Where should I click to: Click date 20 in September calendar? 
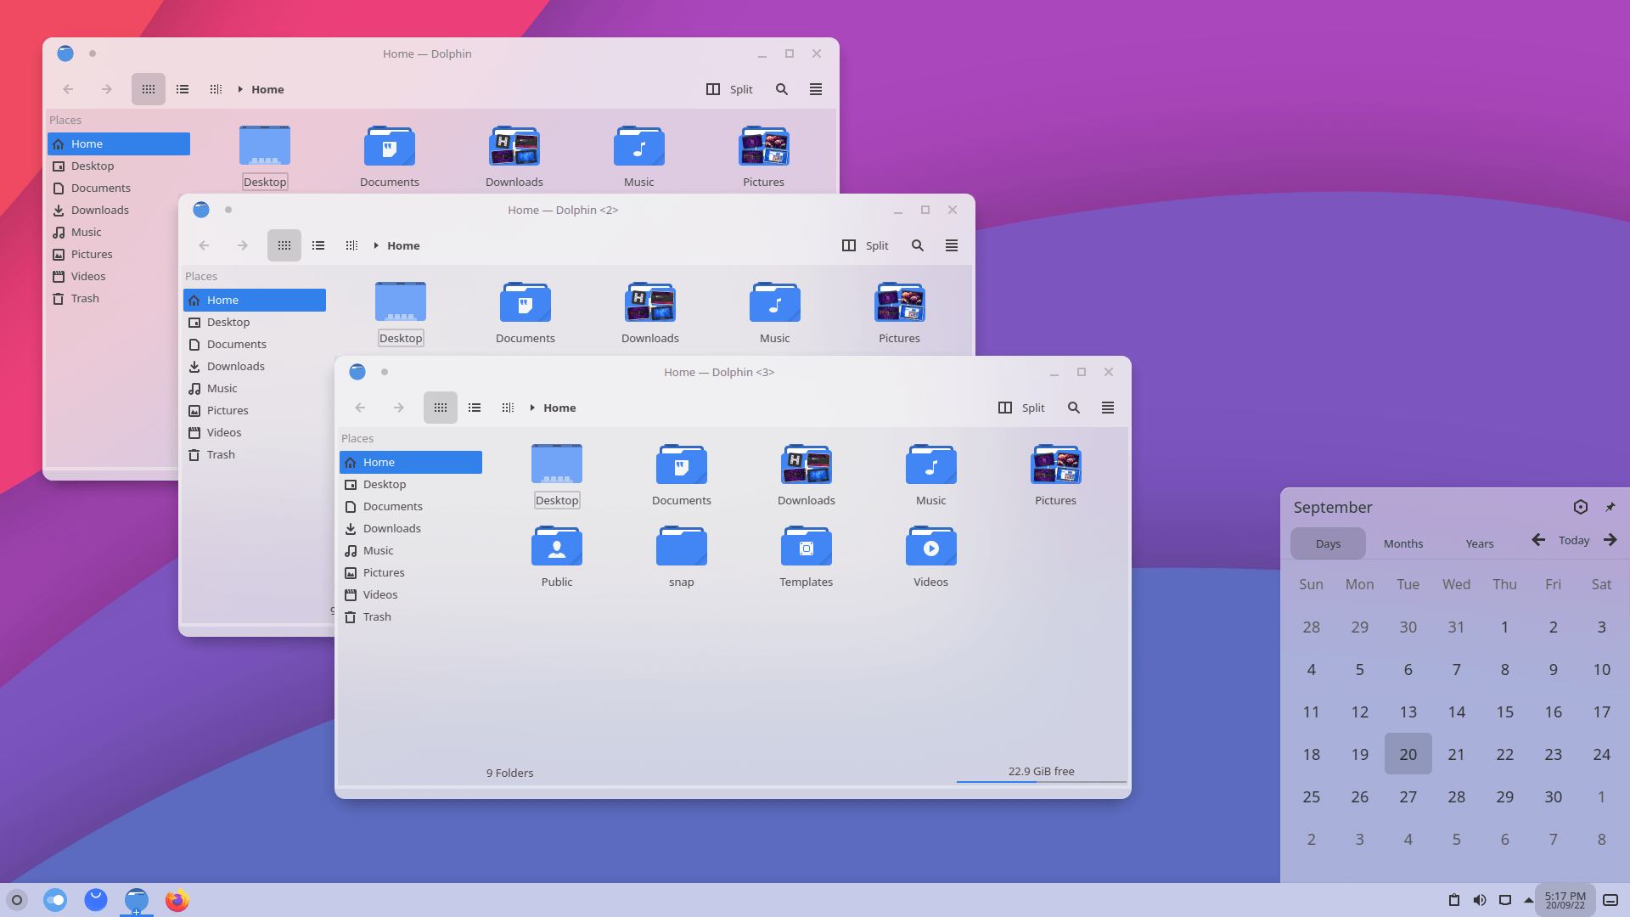[1408, 753]
